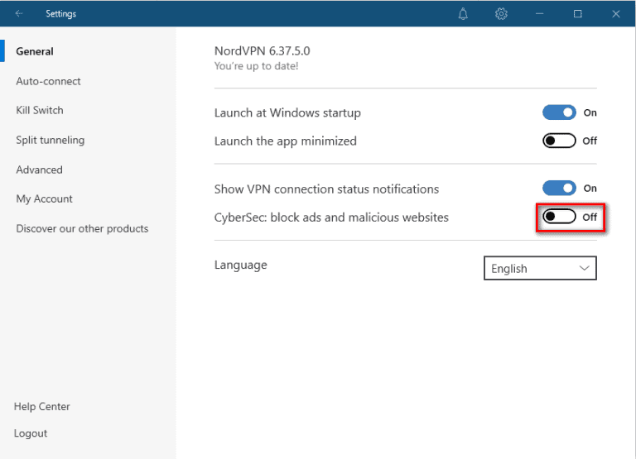Select the General settings tab
Viewport: 636px width, 459px height.
click(x=35, y=51)
